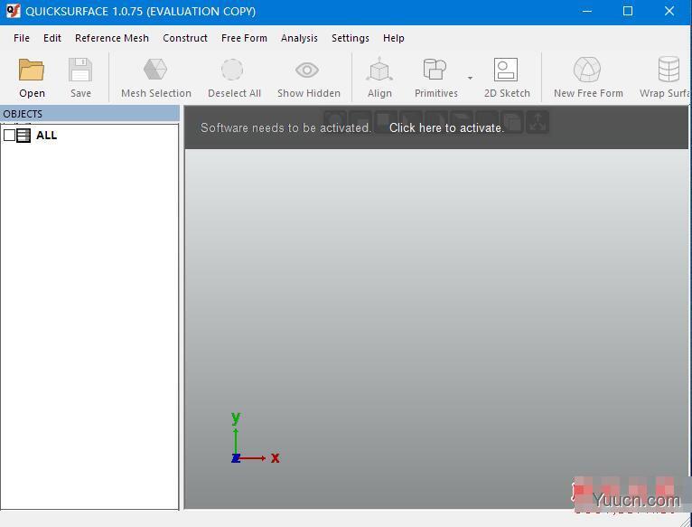Click the Primitives shapes icon
692x527 pixels.
point(435,70)
